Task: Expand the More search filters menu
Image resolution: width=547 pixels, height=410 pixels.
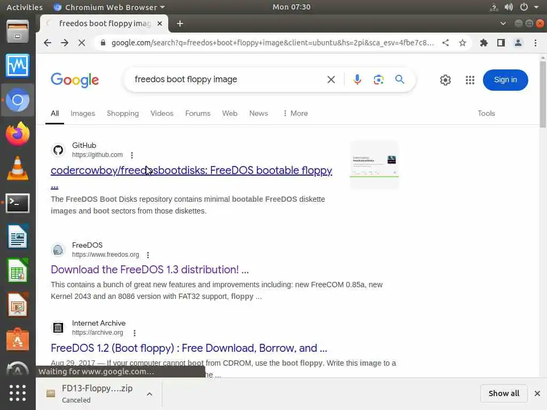Action: pos(295,113)
